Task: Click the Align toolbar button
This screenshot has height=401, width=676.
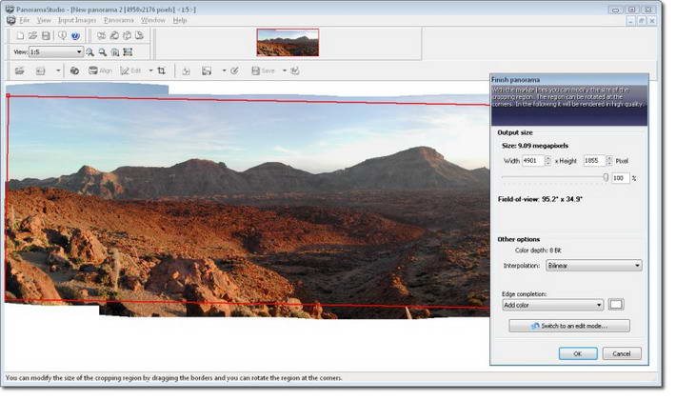Action: [x=100, y=70]
